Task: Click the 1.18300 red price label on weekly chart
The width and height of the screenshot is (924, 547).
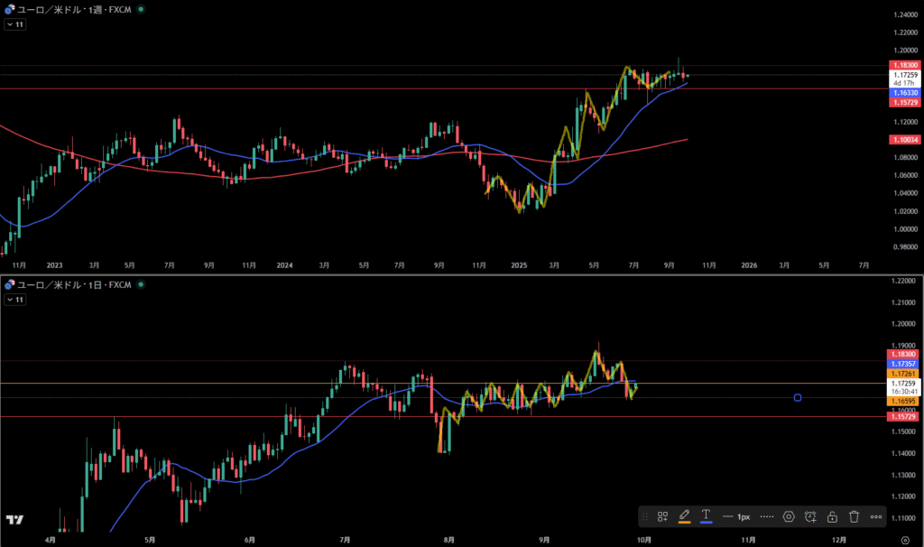Action: pyautogui.click(x=905, y=65)
